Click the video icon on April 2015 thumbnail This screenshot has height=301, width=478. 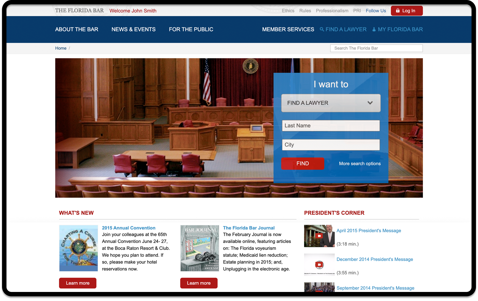(x=319, y=236)
